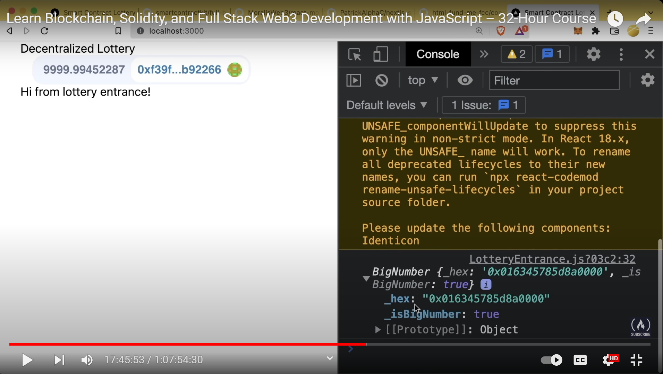Collapse the BigNumber object
The image size is (663, 374).
tap(366, 278)
